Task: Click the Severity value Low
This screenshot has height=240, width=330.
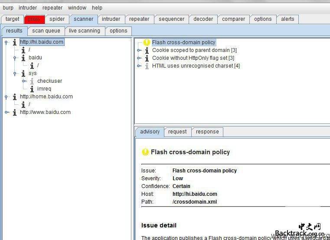Action: [x=178, y=178]
